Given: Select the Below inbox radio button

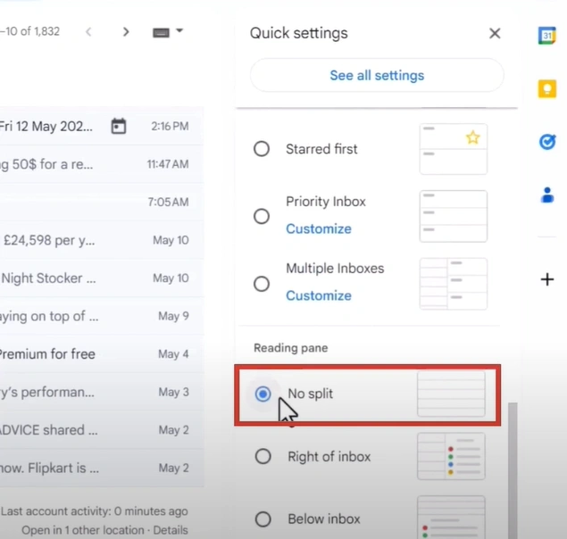Looking at the screenshot, I should (263, 519).
